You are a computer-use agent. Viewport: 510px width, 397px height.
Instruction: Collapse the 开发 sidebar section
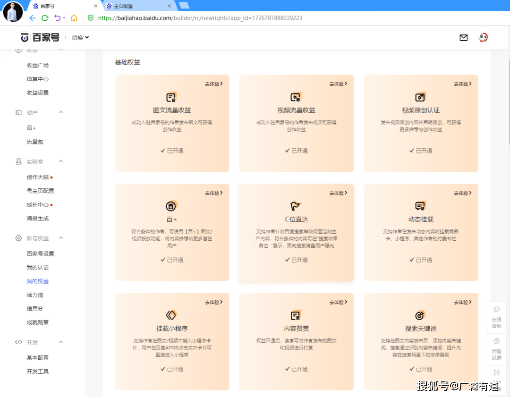click(61, 342)
